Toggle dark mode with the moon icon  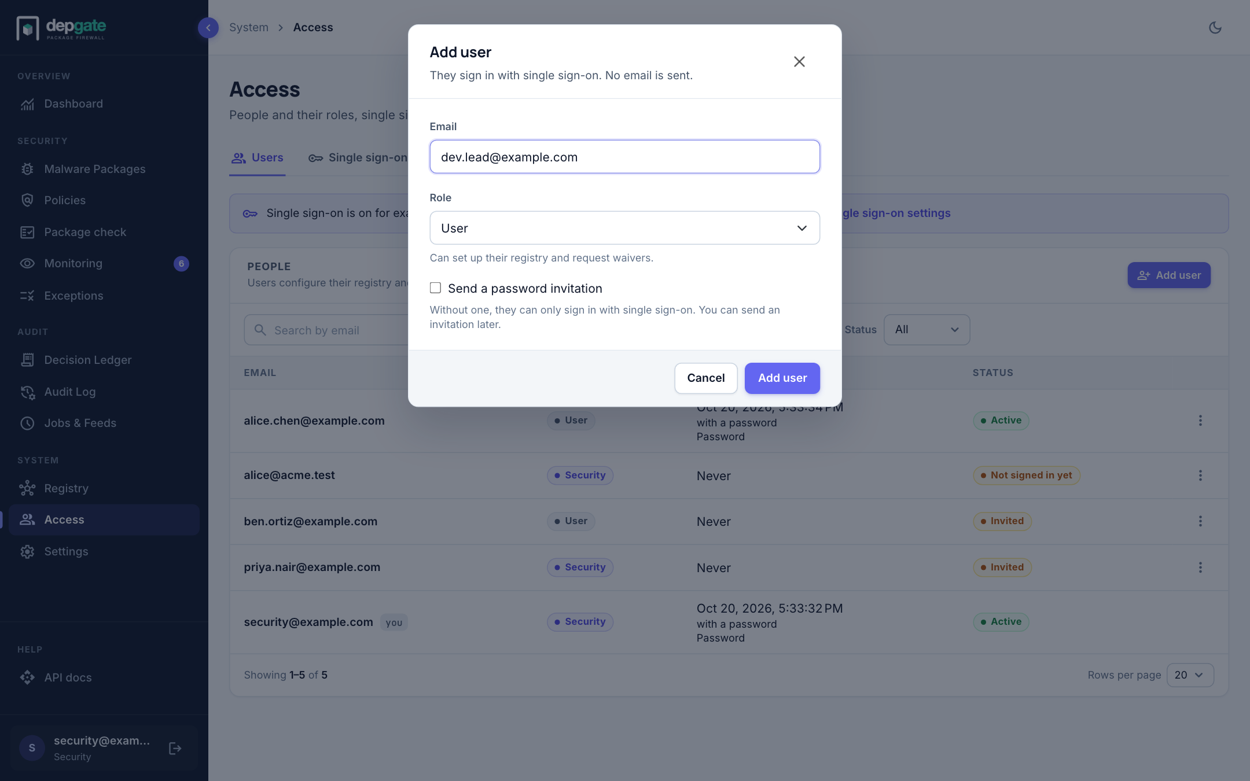click(x=1215, y=27)
